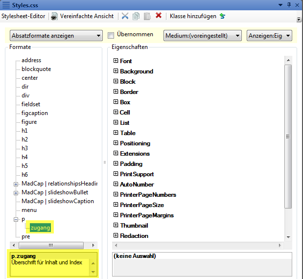Click the pin icon in title bar
Image resolution: width=303 pixels, height=279 pixels.
point(289,5)
